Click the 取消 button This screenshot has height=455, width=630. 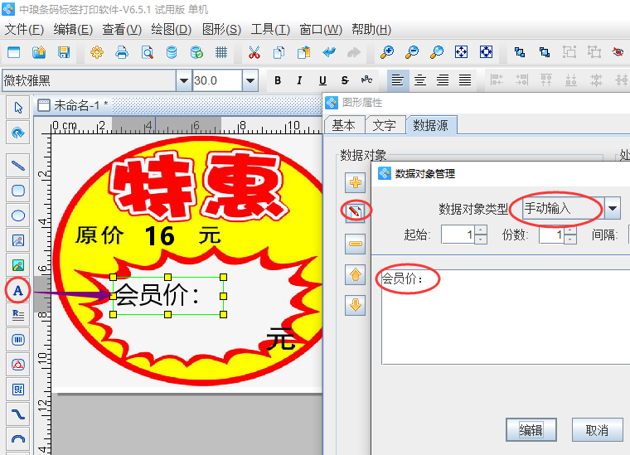click(597, 430)
